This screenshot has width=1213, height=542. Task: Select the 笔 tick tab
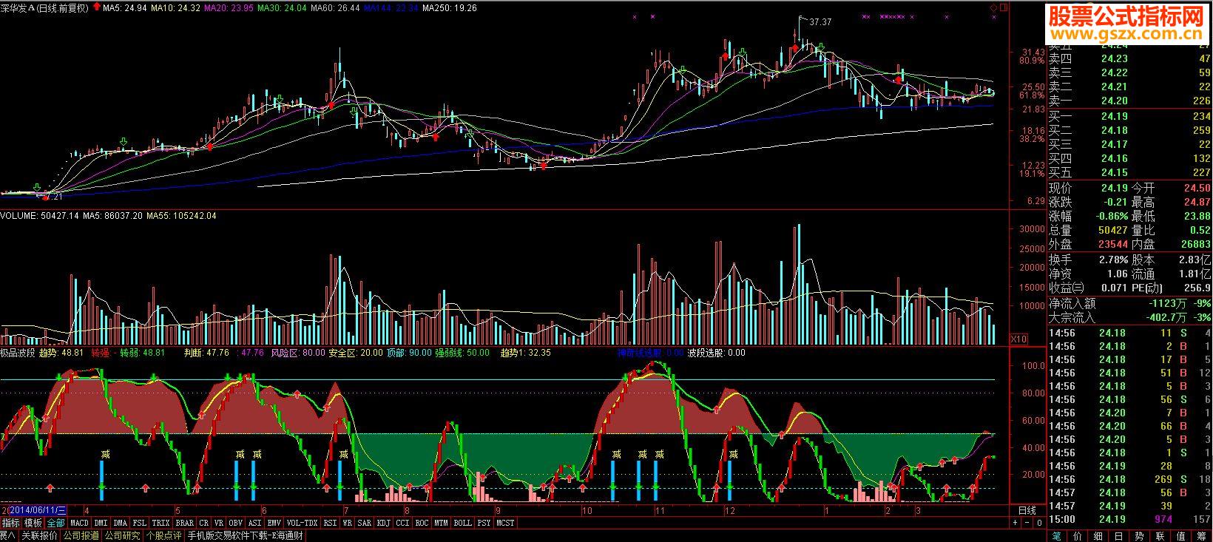[x=1057, y=536]
